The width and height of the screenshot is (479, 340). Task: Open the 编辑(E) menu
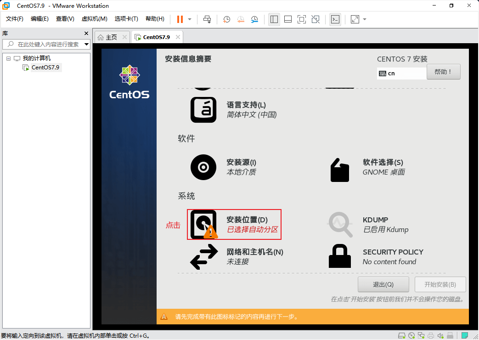39,19
